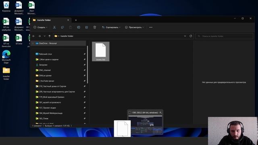Open the three-dots See more menu

coord(151,27)
